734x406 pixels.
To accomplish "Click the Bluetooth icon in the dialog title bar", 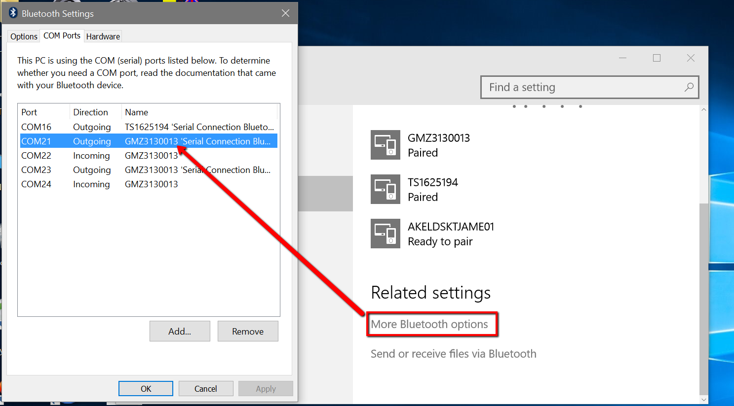I will [x=13, y=13].
